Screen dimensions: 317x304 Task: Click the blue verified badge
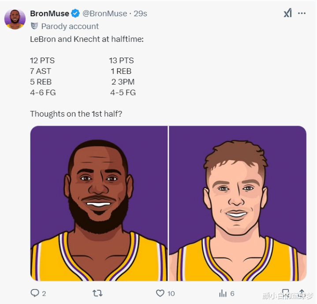75,14
